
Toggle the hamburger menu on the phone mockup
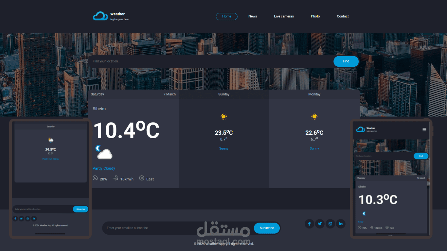pyautogui.click(x=424, y=129)
